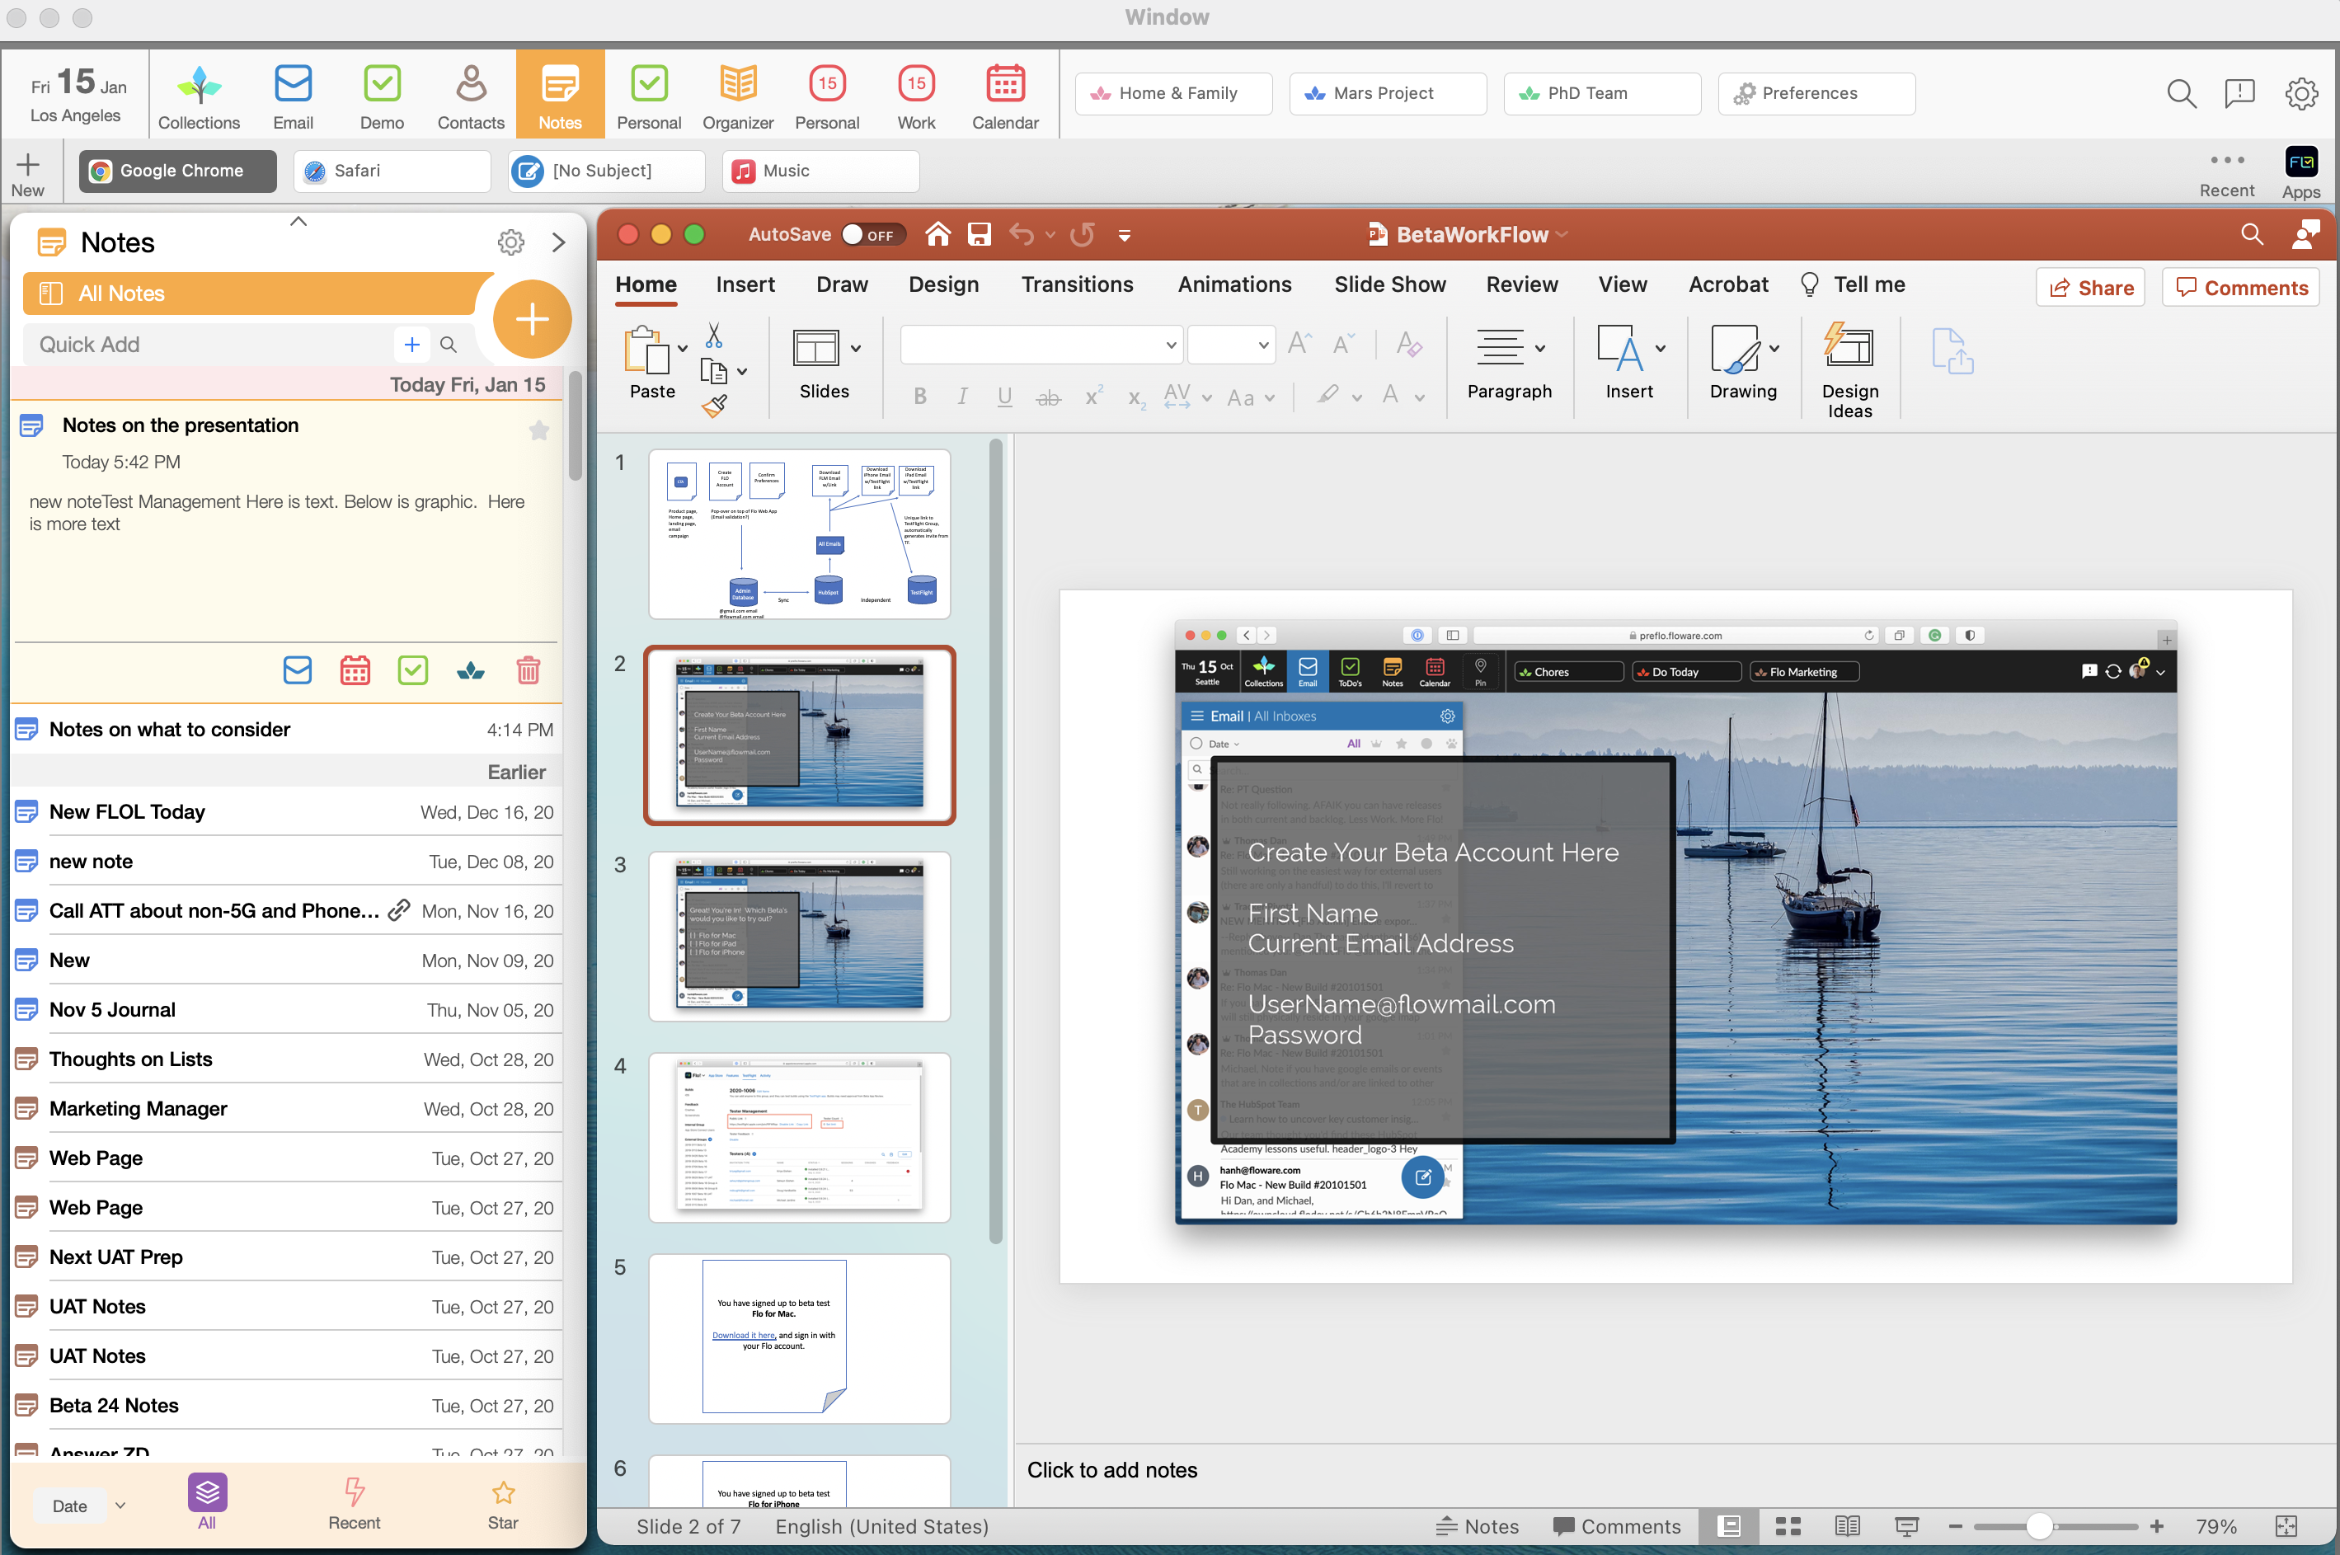This screenshot has height=1555, width=2340.
Task: Click Fit slide to window icon
Action: pos(2286,1526)
